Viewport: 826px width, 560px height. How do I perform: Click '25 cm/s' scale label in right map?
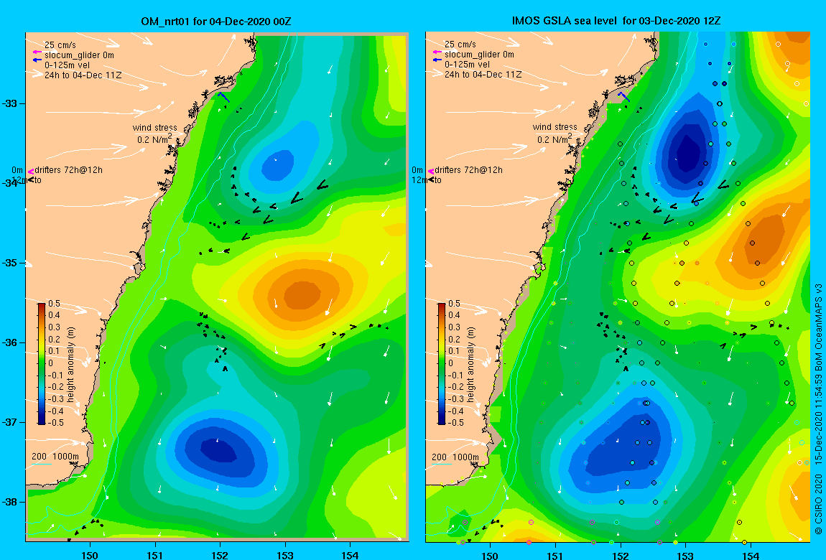[460, 45]
